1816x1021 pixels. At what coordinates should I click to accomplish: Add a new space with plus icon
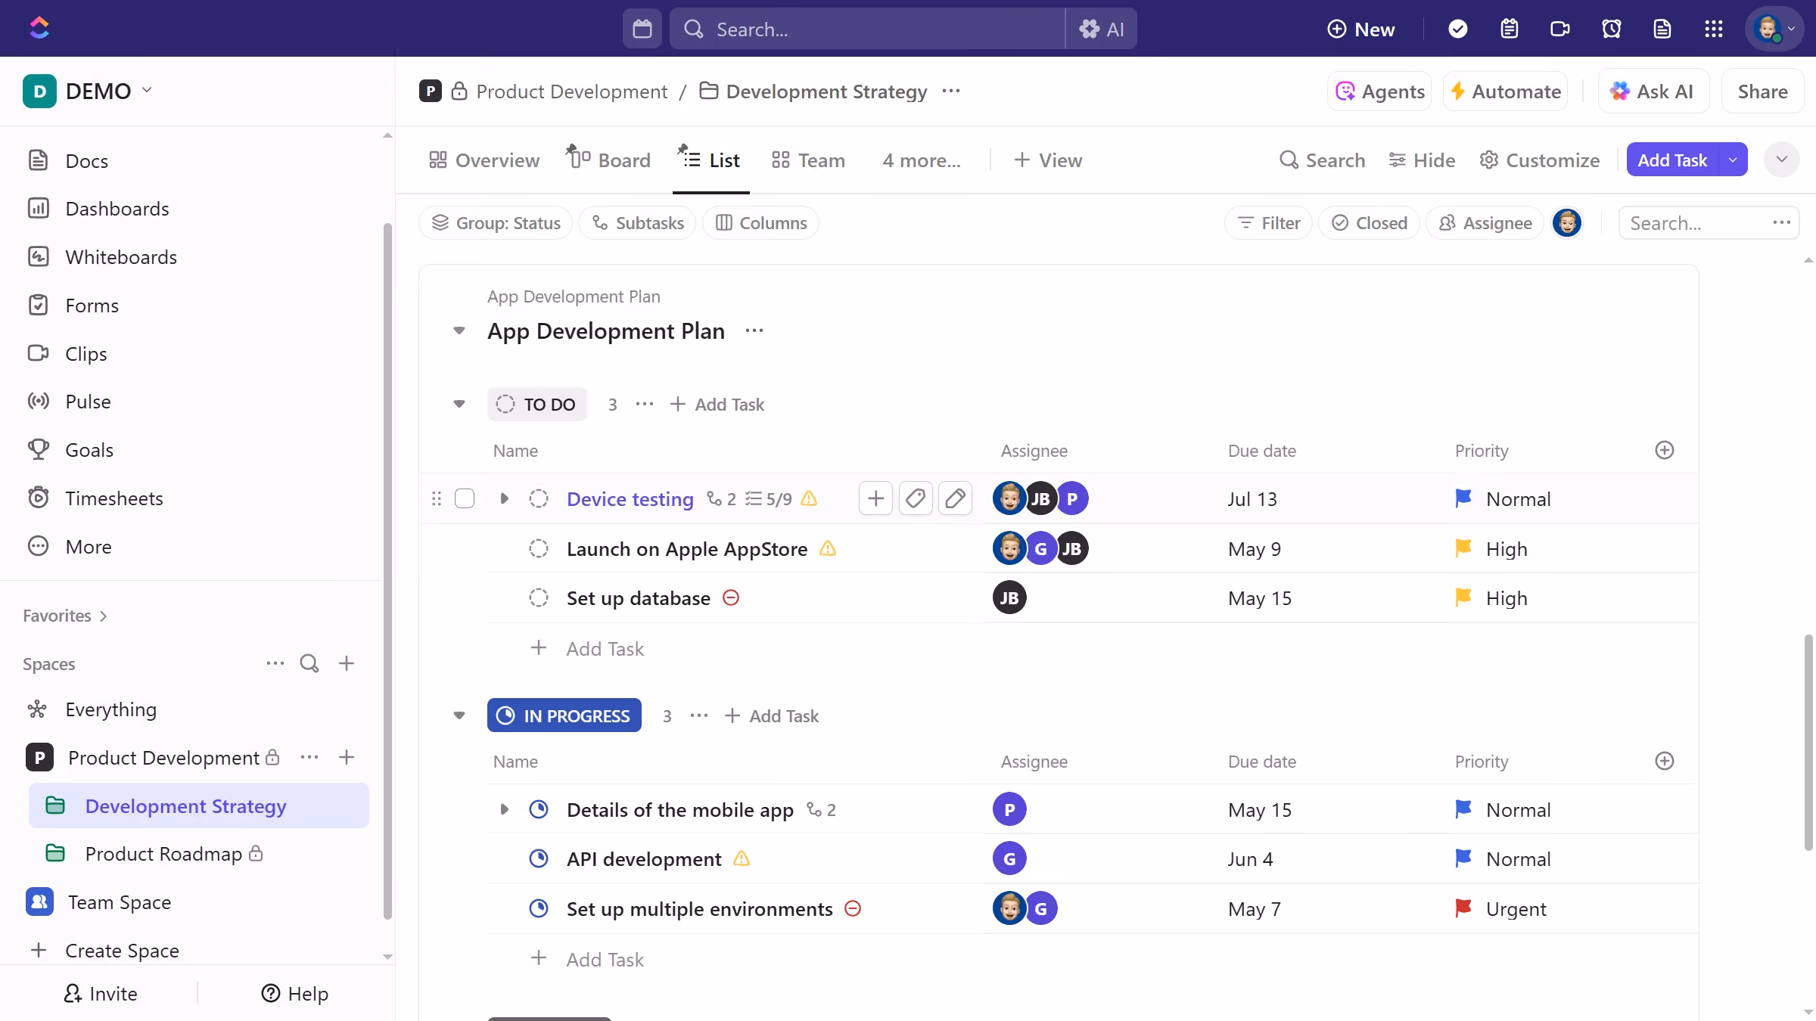(x=347, y=663)
